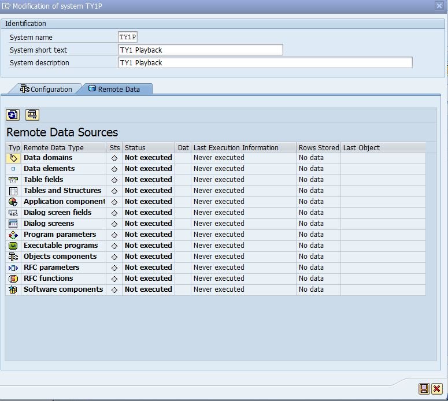Click the status diamond for Table fields
This screenshot has width=448, height=401.
tap(114, 180)
